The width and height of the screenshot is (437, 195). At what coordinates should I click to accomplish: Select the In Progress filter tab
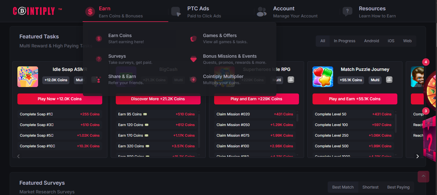(x=344, y=41)
